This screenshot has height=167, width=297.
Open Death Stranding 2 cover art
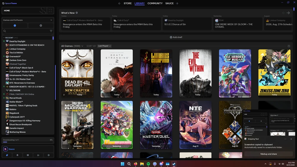coord(117,73)
